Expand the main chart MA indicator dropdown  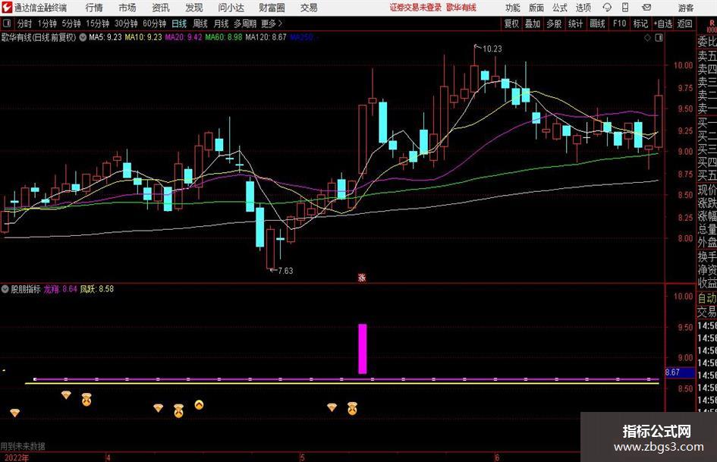click(x=83, y=37)
